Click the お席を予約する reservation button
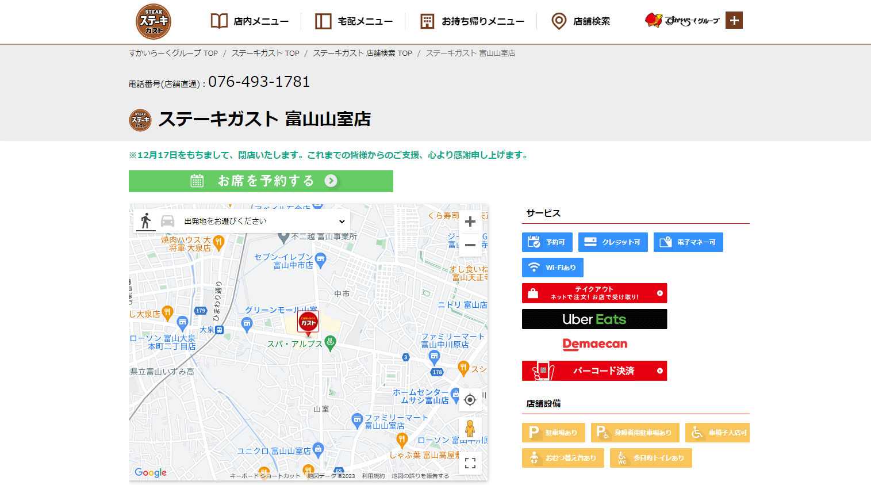Image resolution: width=871 pixels, height=485 pixels. coord(261,181)
